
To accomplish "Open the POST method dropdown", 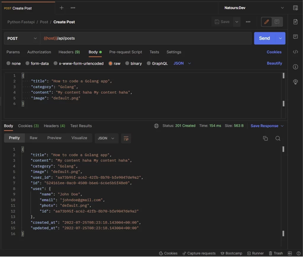I will click(x=22, y=38).
